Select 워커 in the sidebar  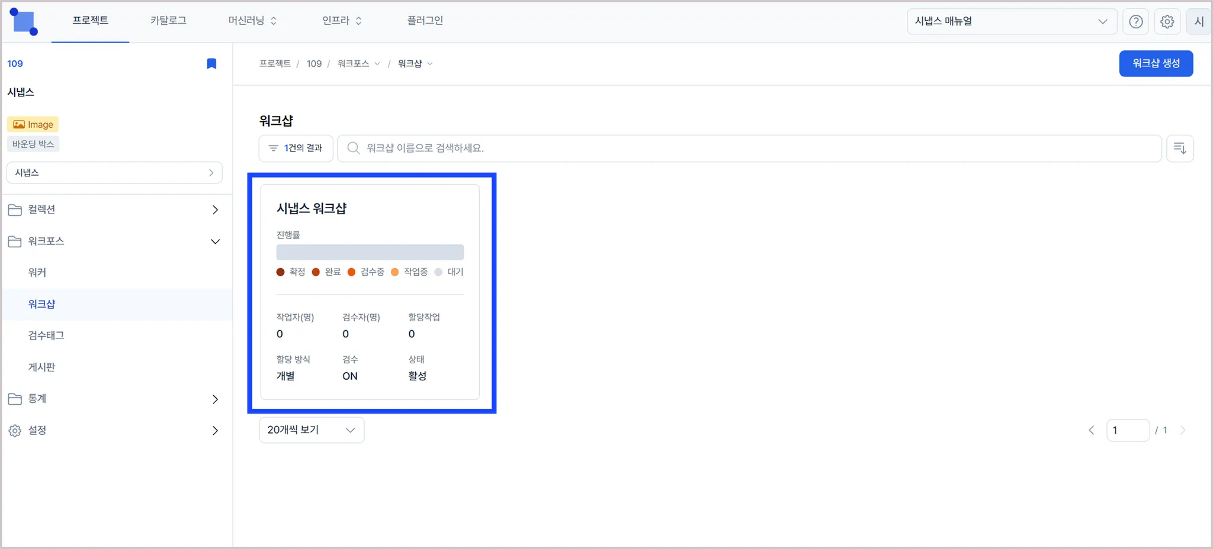click(x=37, y=273)
